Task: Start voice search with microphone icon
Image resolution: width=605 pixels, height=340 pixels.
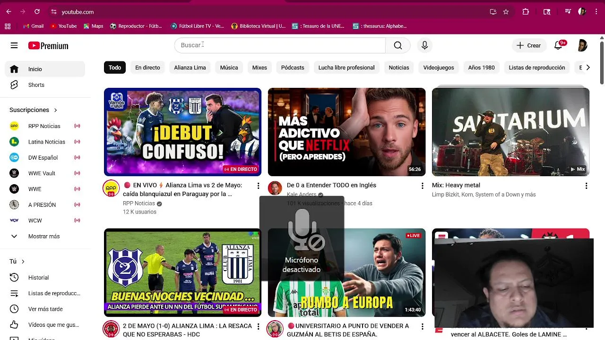Action: tap(424, 45)
